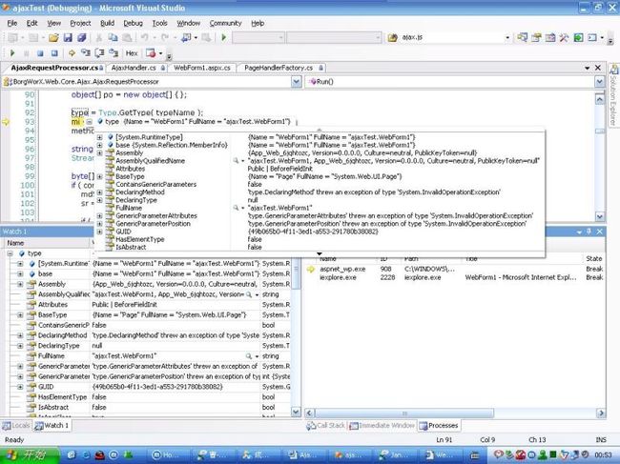620x464 pixels.
Task: Select the iexplore.exe process row
Action: 455,277
